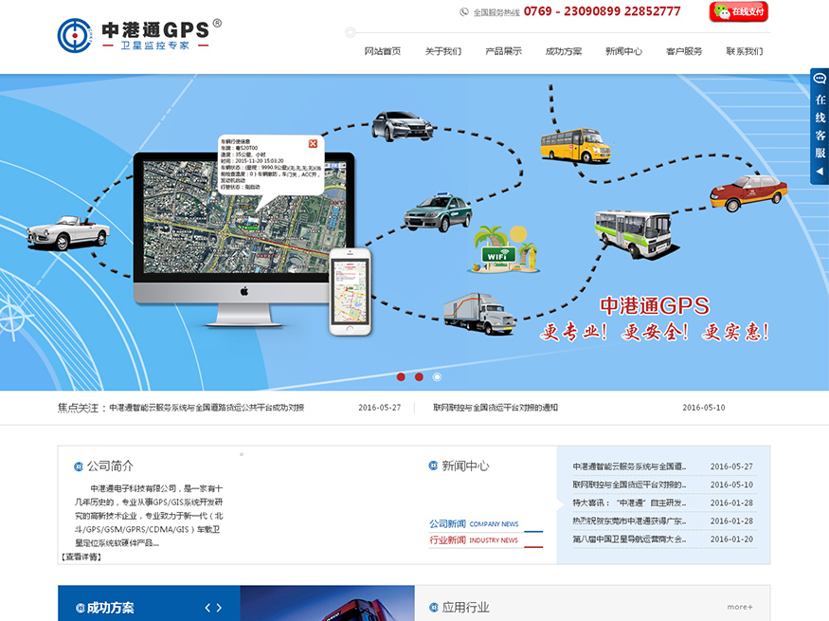This screenshot has width=829, height=621.
Task: Click the bullet icon beside 应用行业
Action: click(434, 607)
